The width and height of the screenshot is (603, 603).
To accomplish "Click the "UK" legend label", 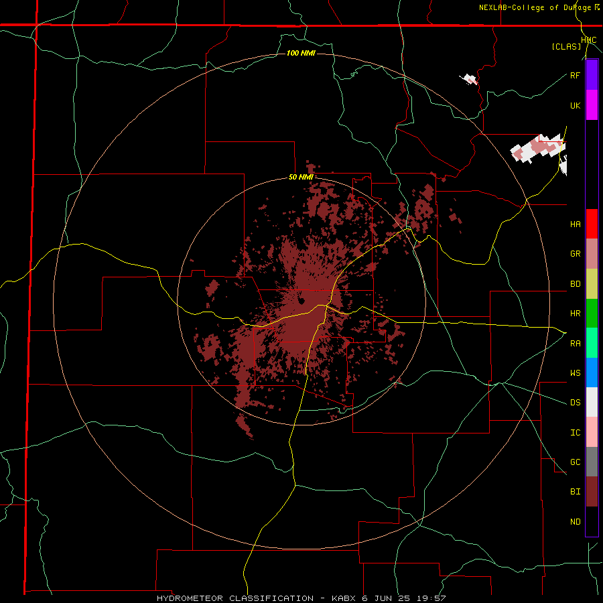I will [x=575, y=105].
